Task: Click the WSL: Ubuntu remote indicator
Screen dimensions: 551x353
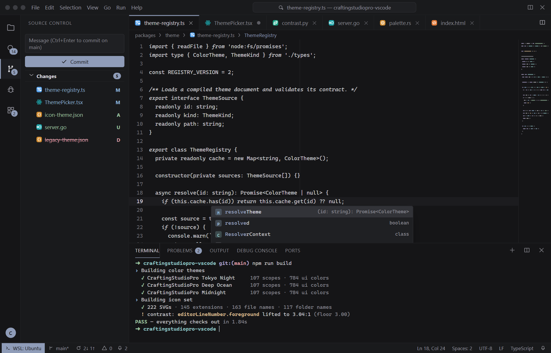Action: [23, 348]
